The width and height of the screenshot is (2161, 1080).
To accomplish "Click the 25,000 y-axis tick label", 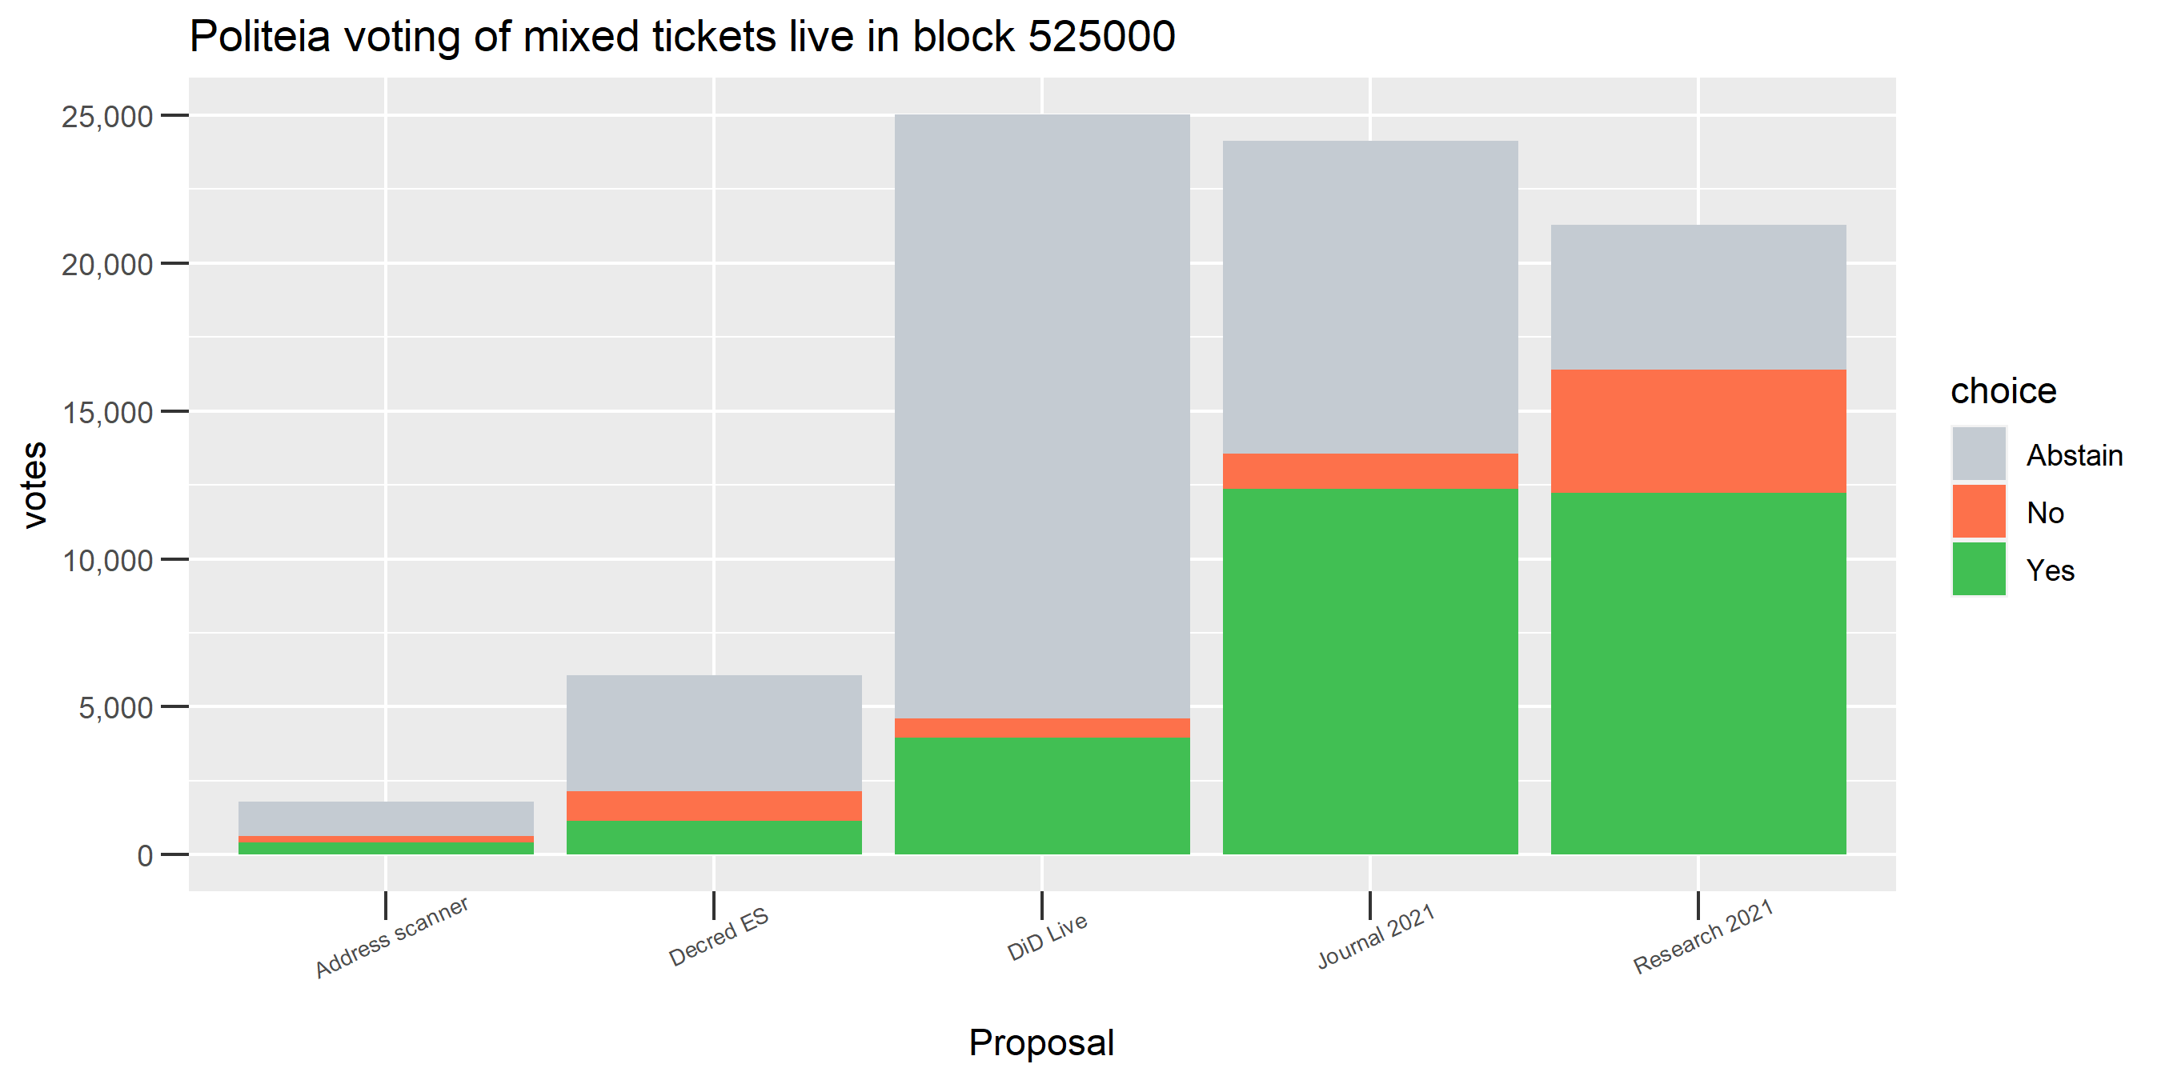I will pyautogui.click(x=106, y=117).
